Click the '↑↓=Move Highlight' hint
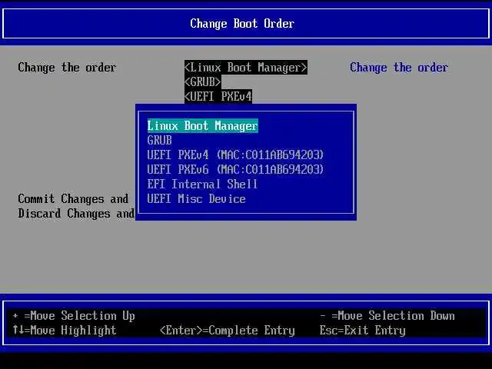 coord(65,330)
